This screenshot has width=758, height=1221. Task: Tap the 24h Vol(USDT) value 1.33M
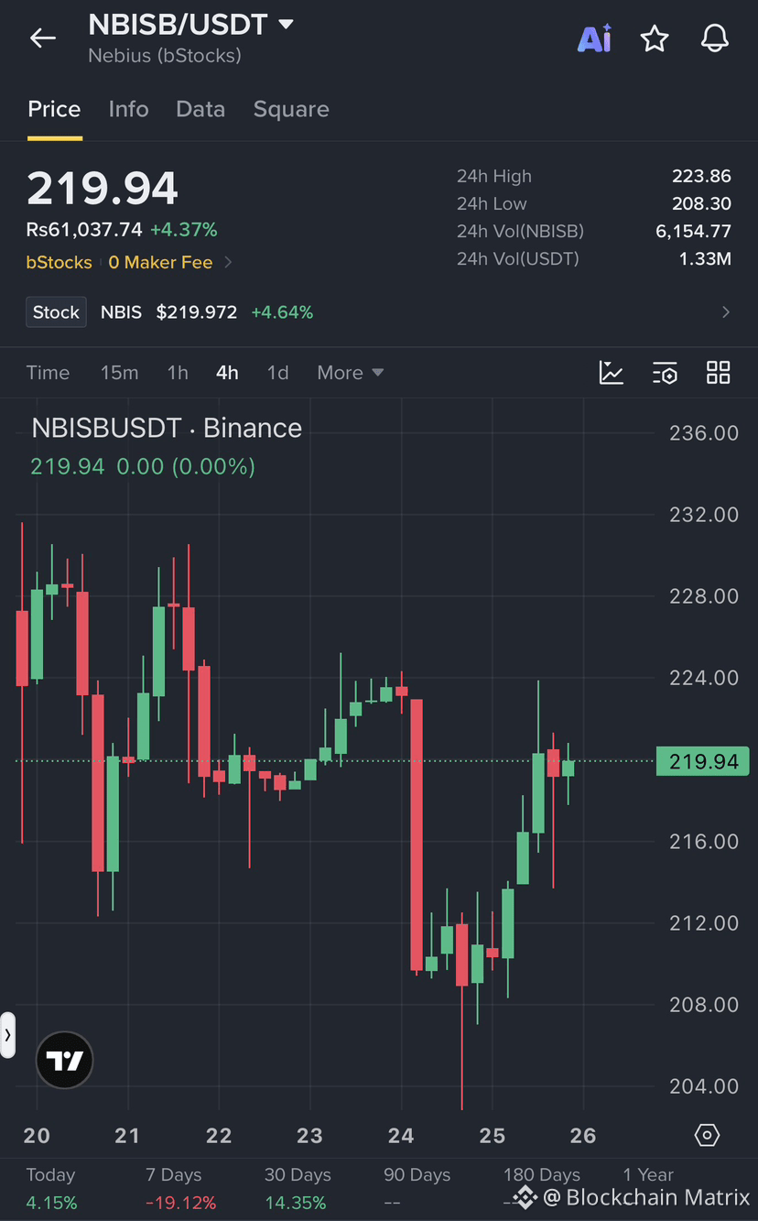point(705,259)
